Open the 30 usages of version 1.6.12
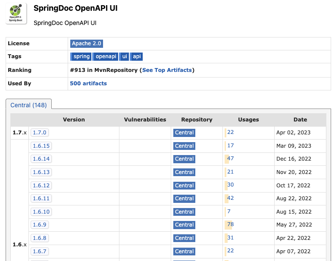 230,185
